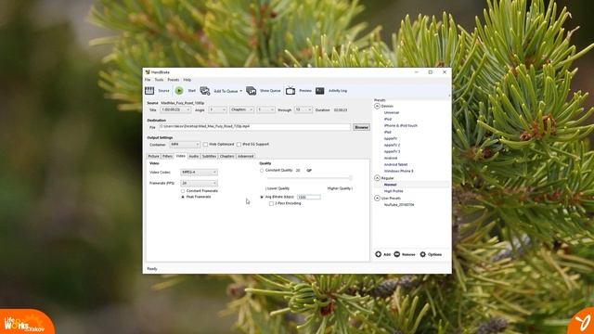The width and height of the screenshot is (594, 334).
Task: Click the minus icon next to Remove preset
Action: [x=396, y=254]
